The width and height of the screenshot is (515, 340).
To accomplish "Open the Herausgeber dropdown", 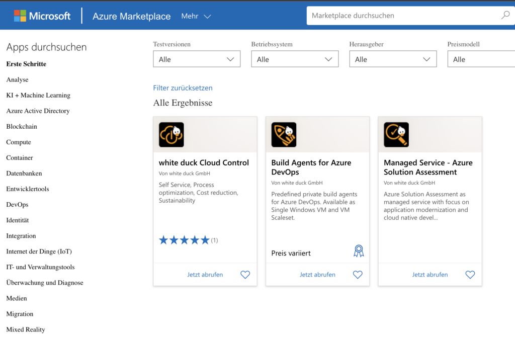I will pyautogui.click(x=393, y=59).
